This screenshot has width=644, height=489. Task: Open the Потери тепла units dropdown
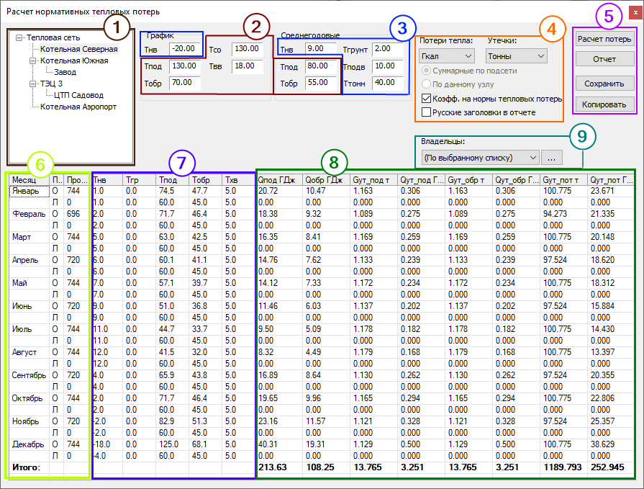[x=446, y=55]
